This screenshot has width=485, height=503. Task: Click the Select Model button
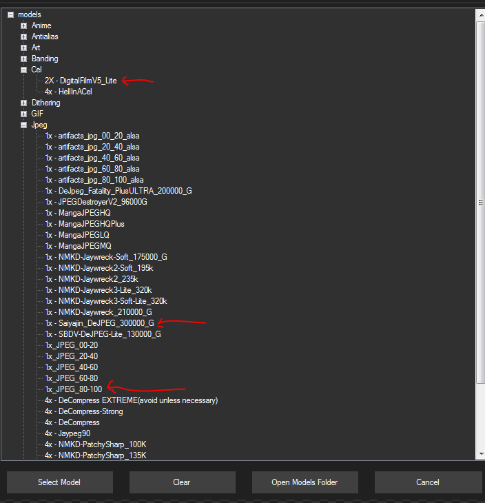(60, 482)
